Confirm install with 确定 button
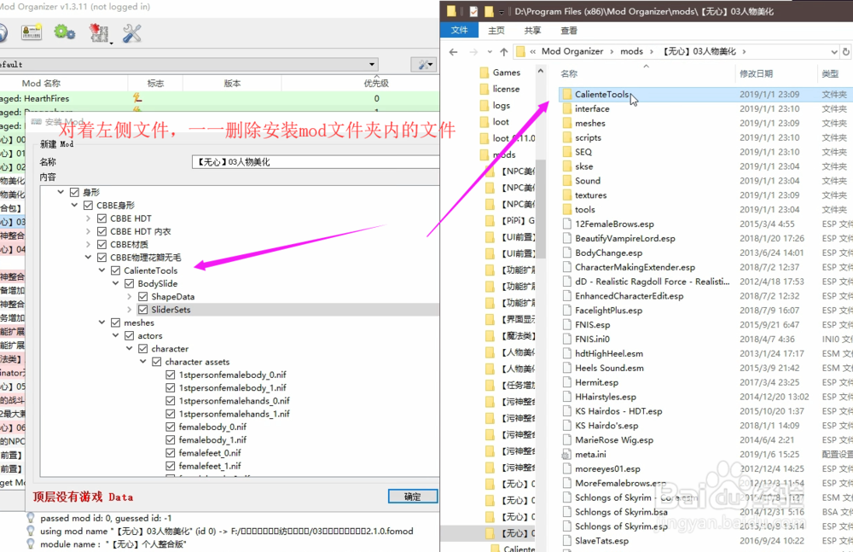853x552 pixels. (x=412, y=497)
